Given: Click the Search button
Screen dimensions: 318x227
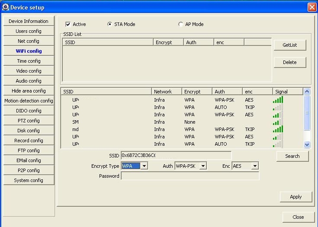Looking at the screenshot, I should click(292, 156).
